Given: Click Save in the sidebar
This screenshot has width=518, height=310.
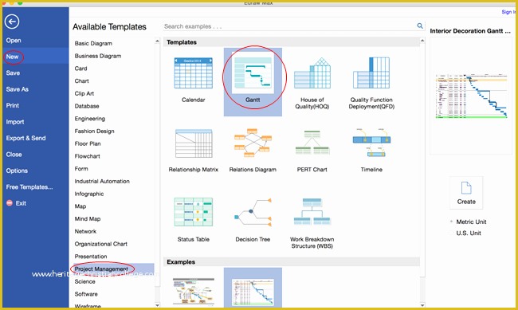Looking at the screenshot, I should point(13,73).
